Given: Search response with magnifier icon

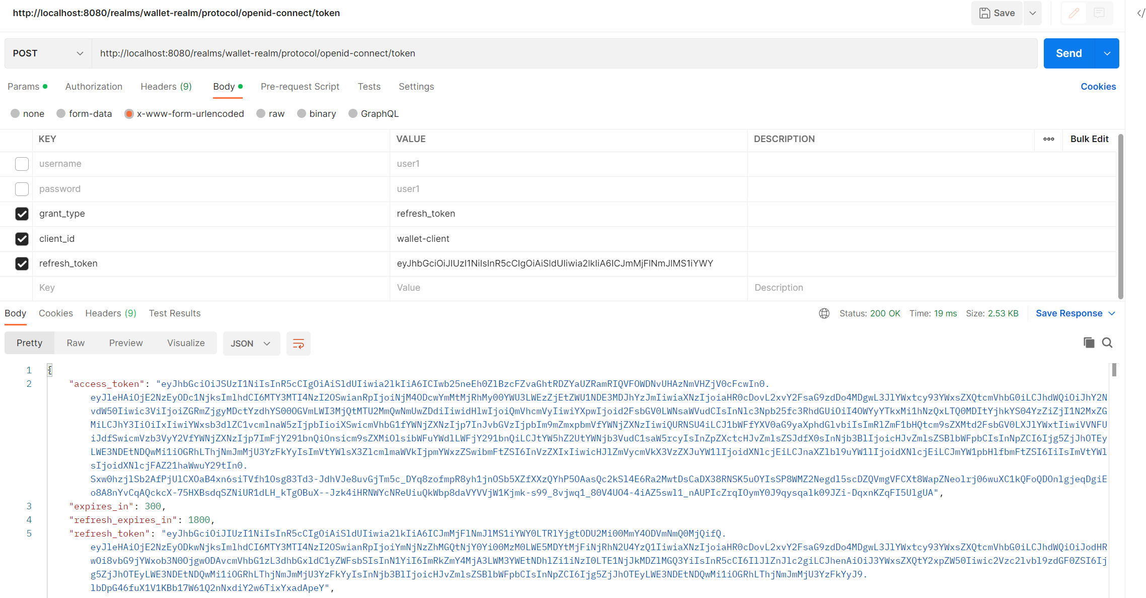Looking at the screenshot, I should point(1107,343).
